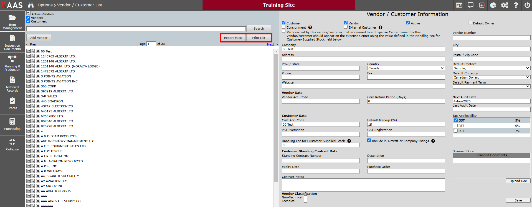
Task: Open the Item Management sidebar module
Action: 12,22
